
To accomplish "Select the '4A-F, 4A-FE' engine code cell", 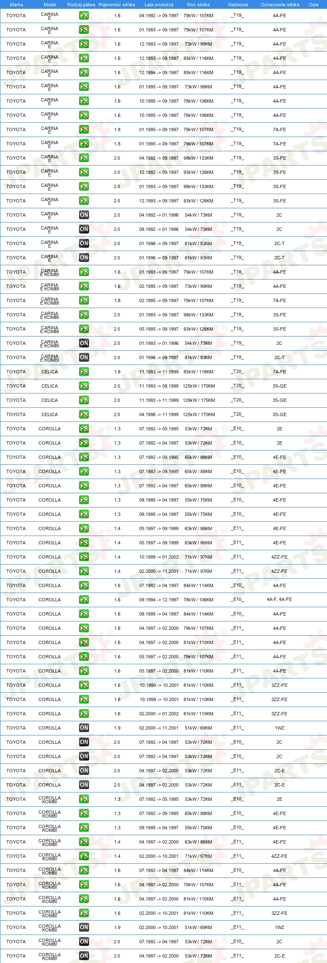I will [x=279, y=600].
